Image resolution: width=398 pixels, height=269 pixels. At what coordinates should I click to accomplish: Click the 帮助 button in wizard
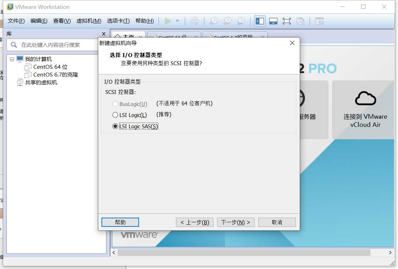120,222
